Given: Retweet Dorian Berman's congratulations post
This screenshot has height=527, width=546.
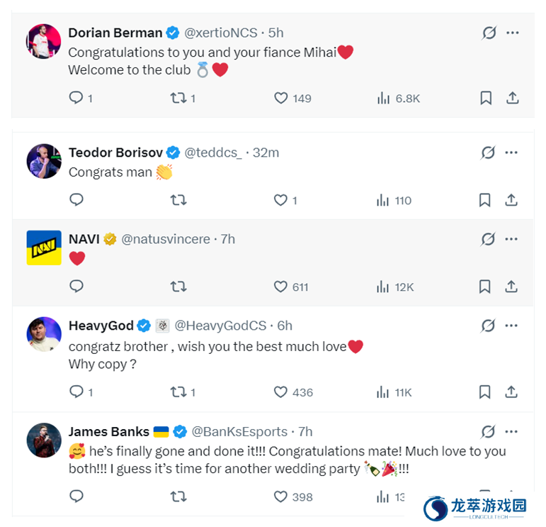Looking at the screenshot, I should 178,98.
